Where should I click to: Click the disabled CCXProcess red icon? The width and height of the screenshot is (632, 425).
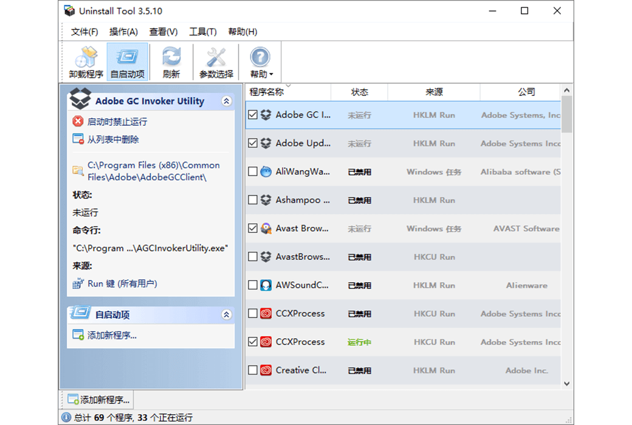coord(266,313)
